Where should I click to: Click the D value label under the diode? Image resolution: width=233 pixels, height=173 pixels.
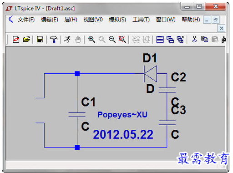[150, 89]
